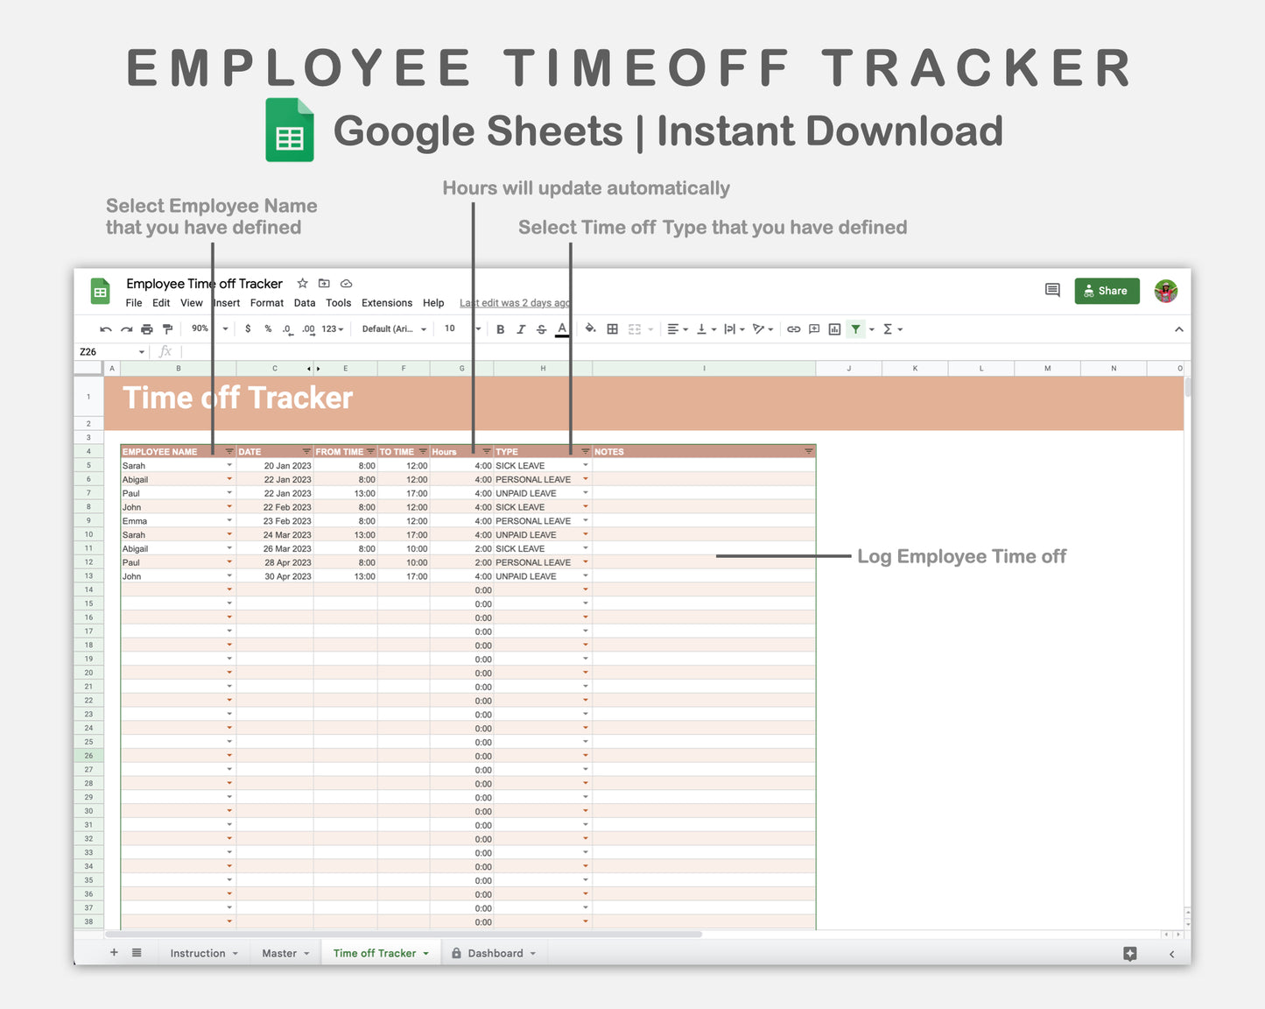
Task: Expand the TYPE dropdown on Sarah's row
Action: point(585,465)
